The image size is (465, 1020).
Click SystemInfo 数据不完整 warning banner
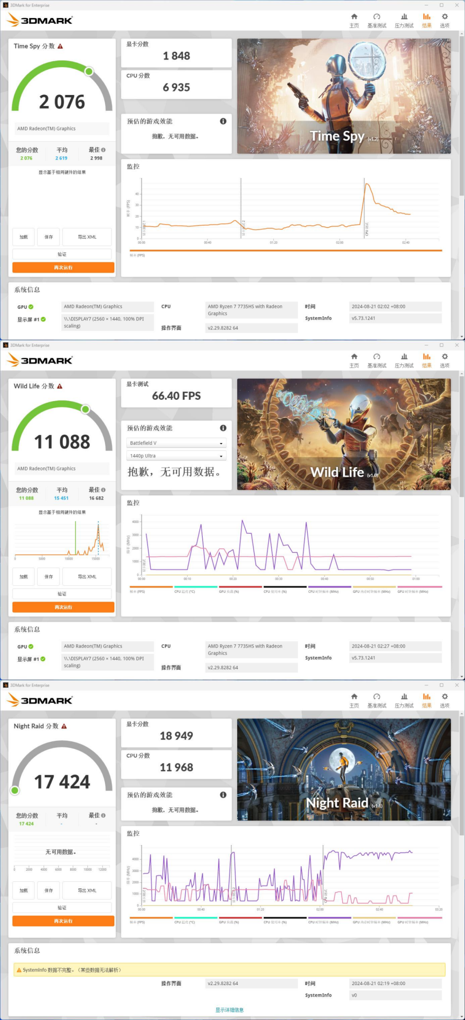click(229, 970)
